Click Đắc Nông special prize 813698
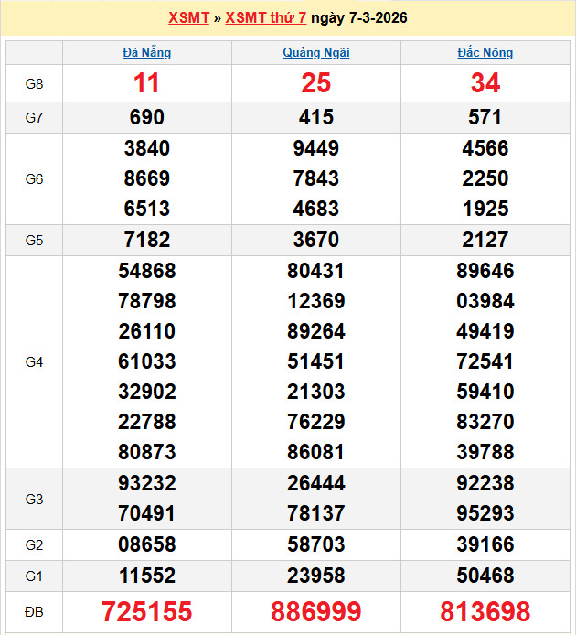The height and width of the screenshot is (635, 576). (x=485, y=612)
